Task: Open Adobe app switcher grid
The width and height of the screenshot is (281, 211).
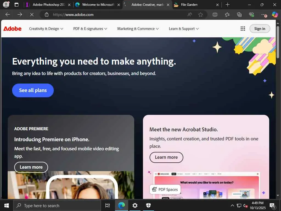Action: (x=243, y=29)
